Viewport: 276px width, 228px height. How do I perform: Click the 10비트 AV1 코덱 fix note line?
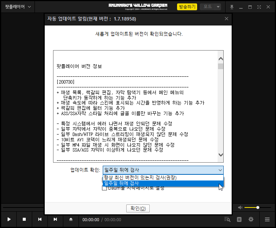pos(108,139)
